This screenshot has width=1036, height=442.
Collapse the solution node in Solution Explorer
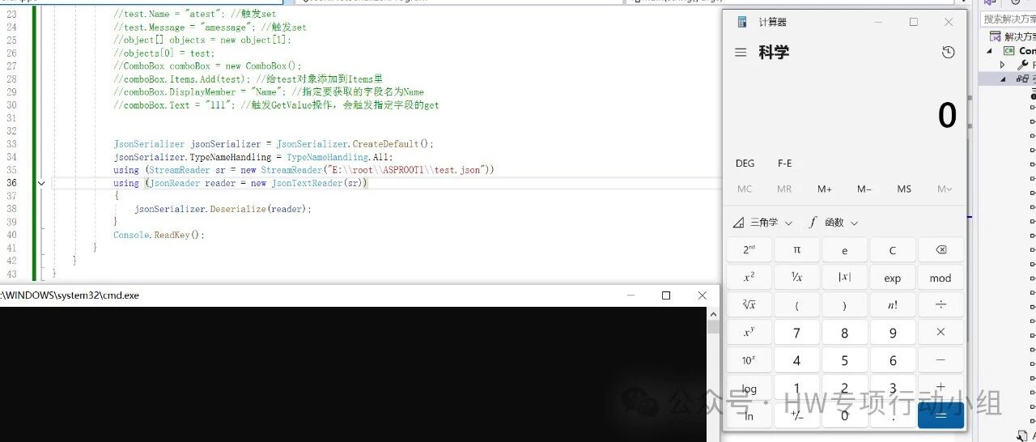click(x=989, y=50)
